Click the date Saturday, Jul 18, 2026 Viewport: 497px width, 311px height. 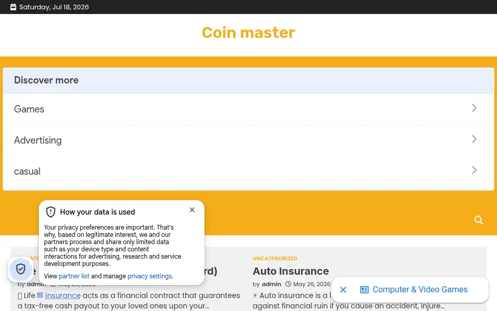(54, 7)
